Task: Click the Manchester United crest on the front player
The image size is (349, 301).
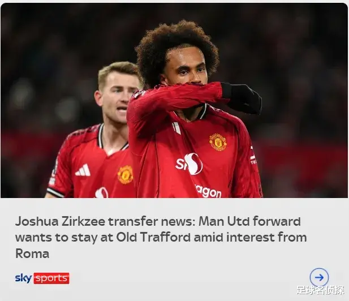Action: point(218,142)
